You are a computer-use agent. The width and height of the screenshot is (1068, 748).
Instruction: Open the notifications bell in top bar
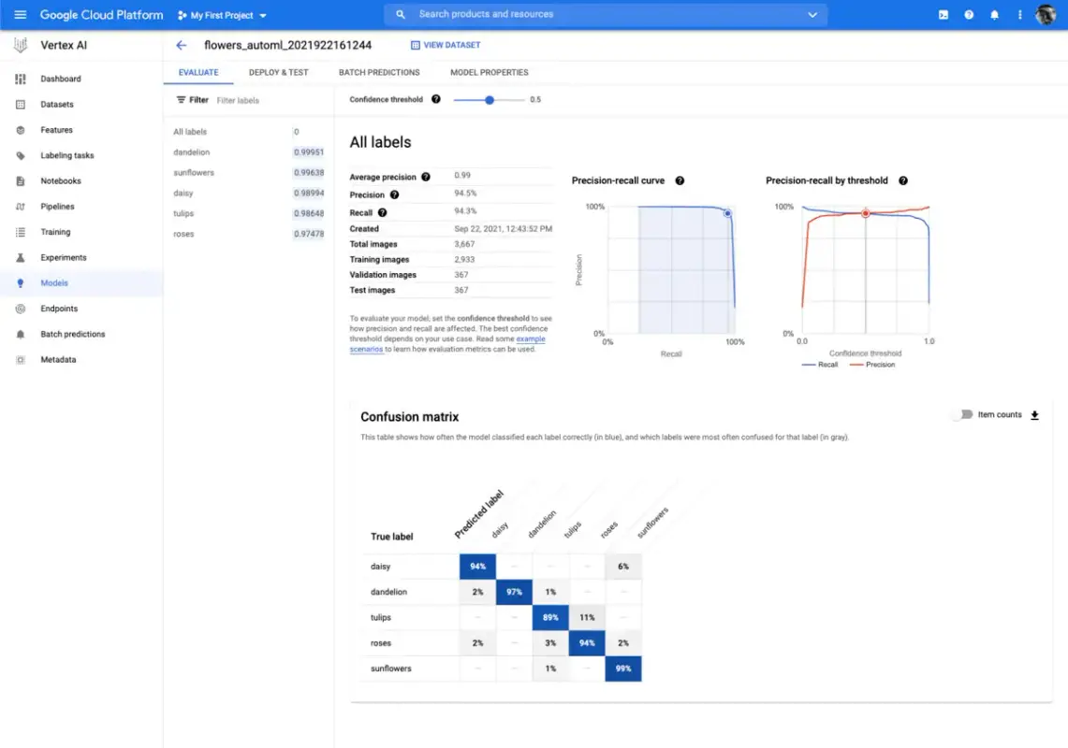(994, 14)
